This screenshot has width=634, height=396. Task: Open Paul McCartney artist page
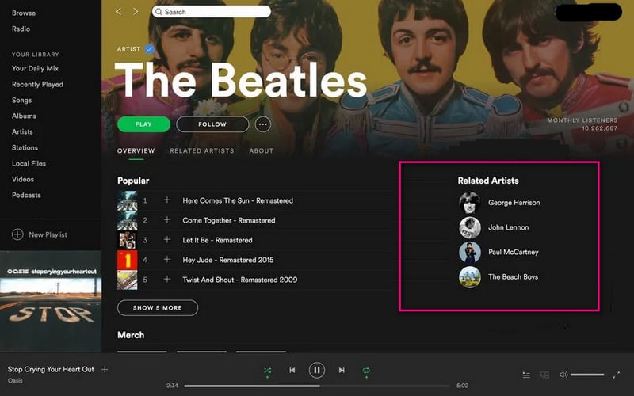(513, 252)
